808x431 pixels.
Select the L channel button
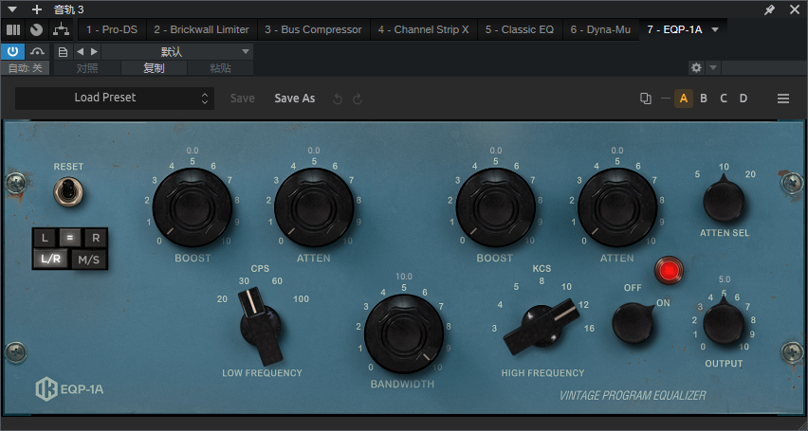point(45,238)
